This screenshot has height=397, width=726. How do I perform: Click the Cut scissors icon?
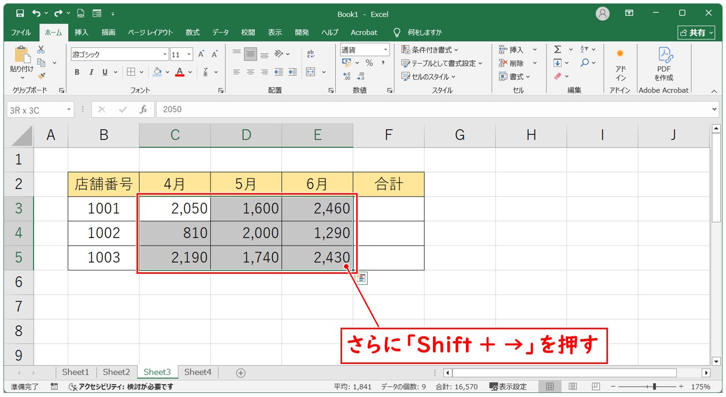(x=41, y=50)
